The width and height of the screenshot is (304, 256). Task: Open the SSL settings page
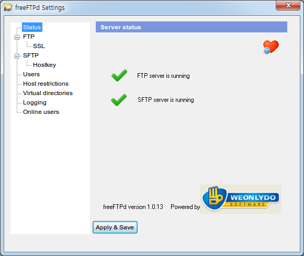[x=39, y=46]
